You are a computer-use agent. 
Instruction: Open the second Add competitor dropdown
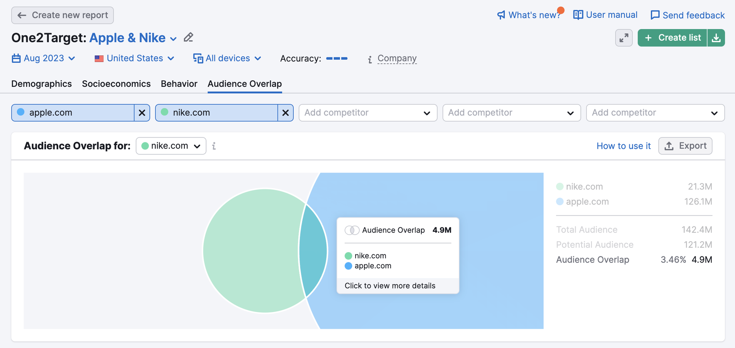(x=512, y=113)
